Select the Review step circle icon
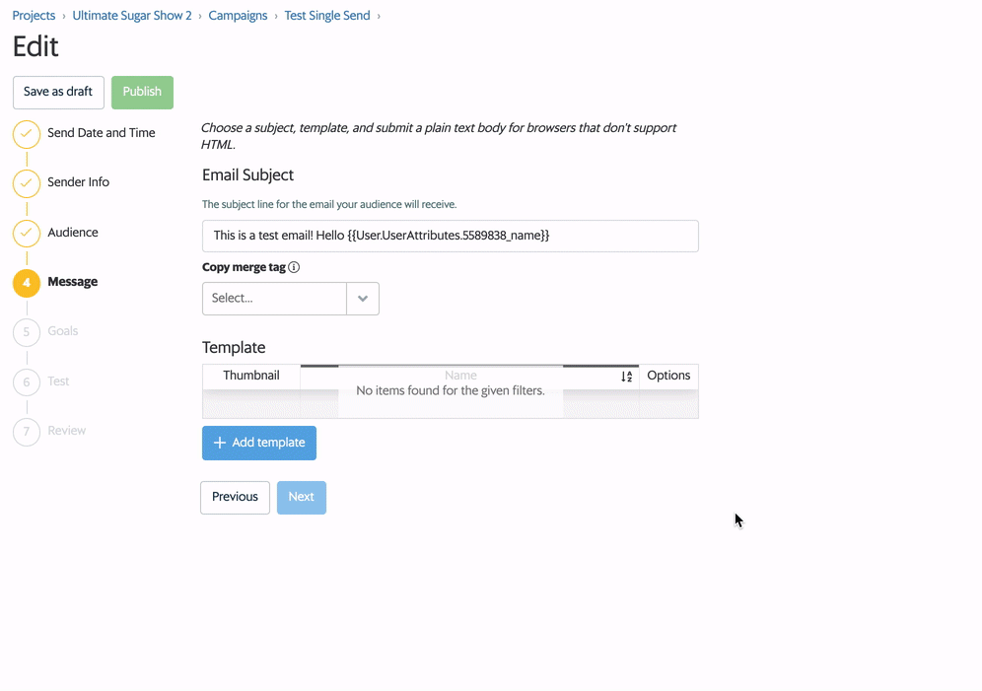 pyautogui.click(x=26, y=431)
